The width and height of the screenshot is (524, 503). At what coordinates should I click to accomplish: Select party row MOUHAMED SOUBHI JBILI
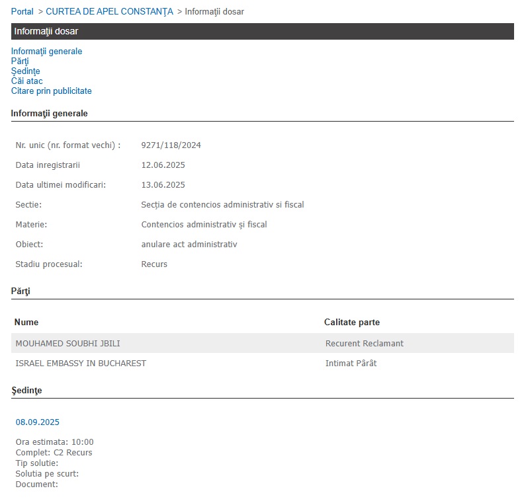tap(263, 343)
